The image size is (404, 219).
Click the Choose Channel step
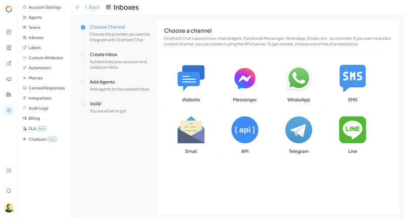click(107, 27)
